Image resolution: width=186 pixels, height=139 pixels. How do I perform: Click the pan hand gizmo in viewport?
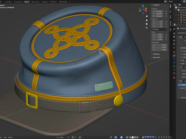pyautogui.click(x=146, y=20)
